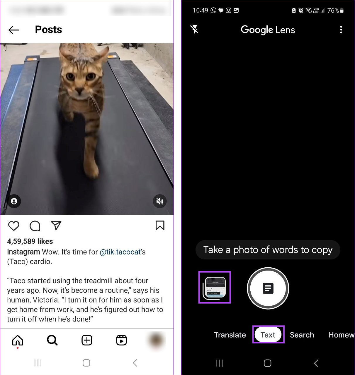Like the Instagram post with heart icon
355x375 pixels.
(14, 226)
